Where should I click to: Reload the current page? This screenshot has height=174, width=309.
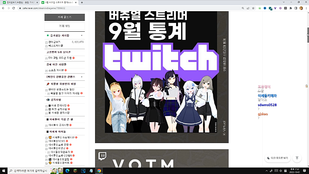point(14,8)
